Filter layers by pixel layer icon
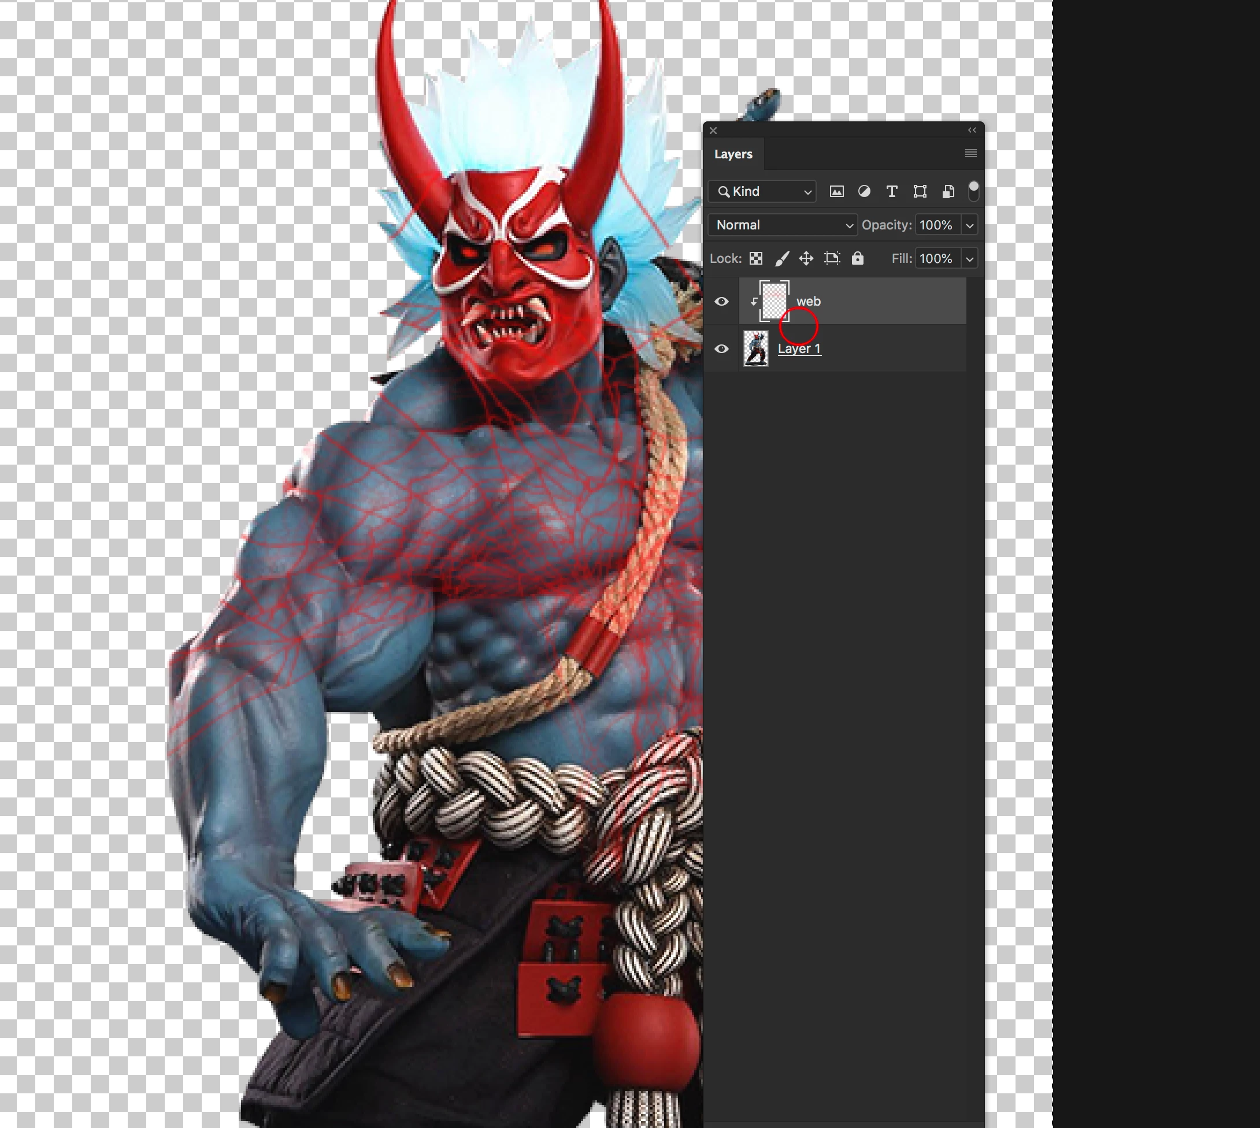Viewport: 1260px width, 1128px height. (836, 191)
